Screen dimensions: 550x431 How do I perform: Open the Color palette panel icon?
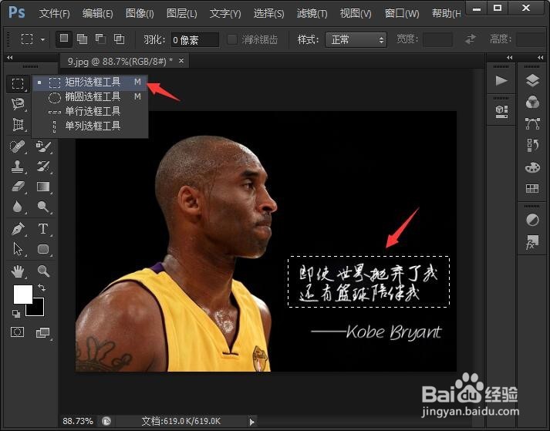532,167
